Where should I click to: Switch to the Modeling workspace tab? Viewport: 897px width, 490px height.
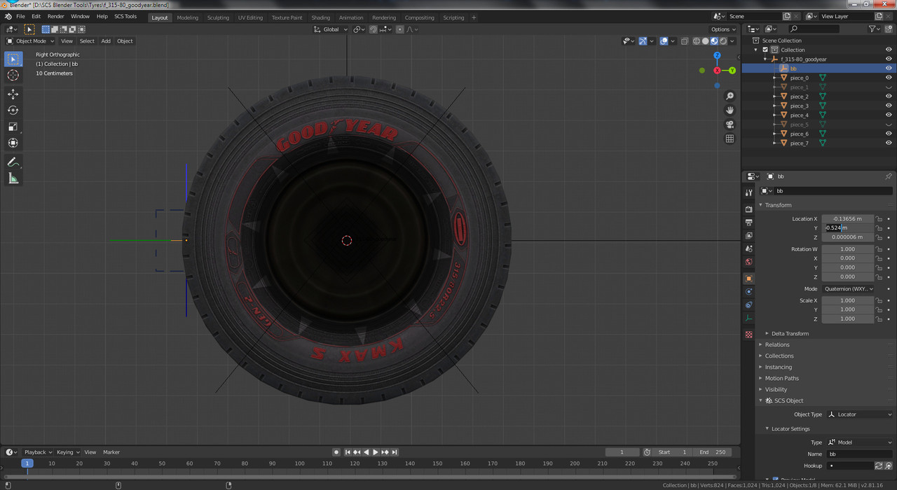coord(187,17)
